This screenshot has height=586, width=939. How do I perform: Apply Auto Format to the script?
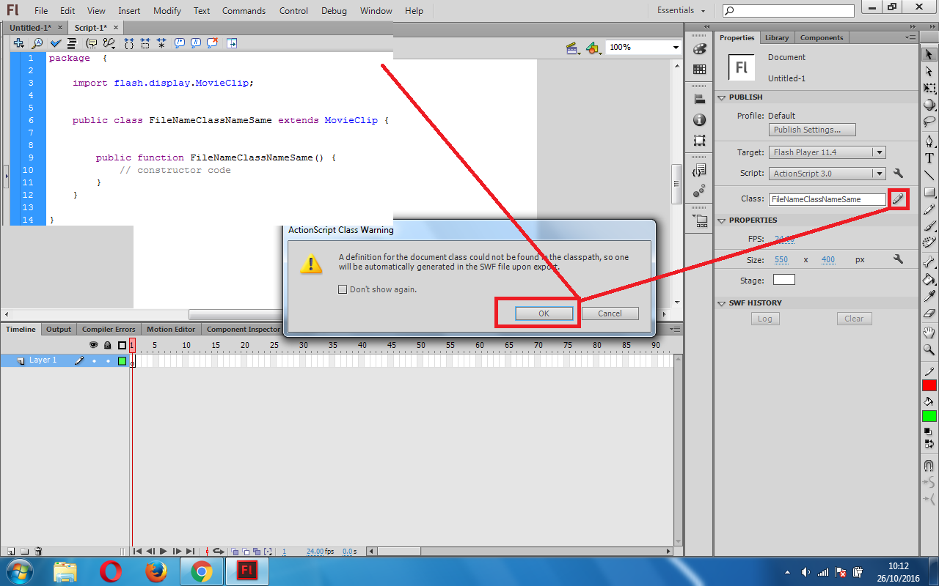point(71,43)
